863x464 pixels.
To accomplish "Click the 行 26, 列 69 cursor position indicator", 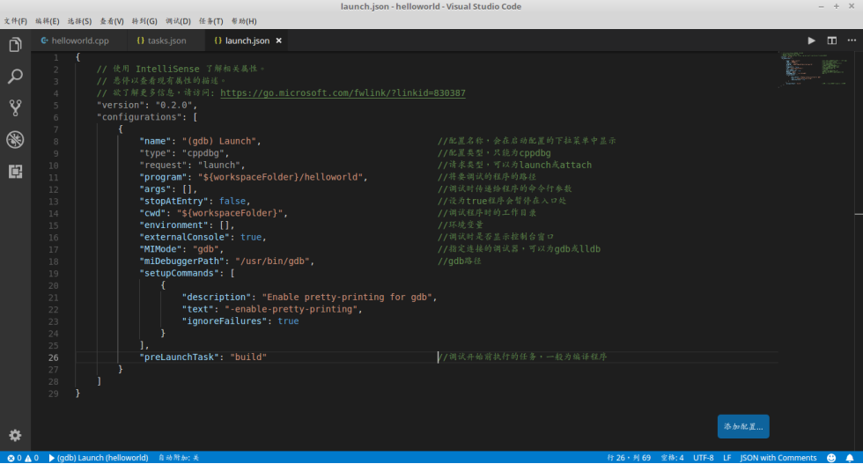I will [x=629, y=458].
